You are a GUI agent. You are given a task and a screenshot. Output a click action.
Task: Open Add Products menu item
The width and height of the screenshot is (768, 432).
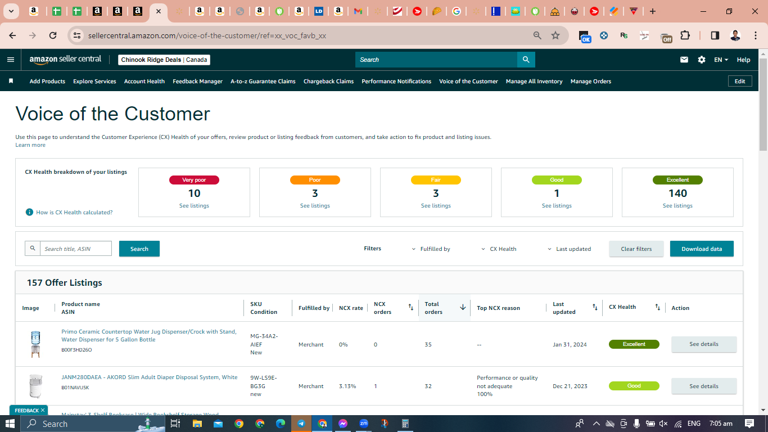pos(47,81)
